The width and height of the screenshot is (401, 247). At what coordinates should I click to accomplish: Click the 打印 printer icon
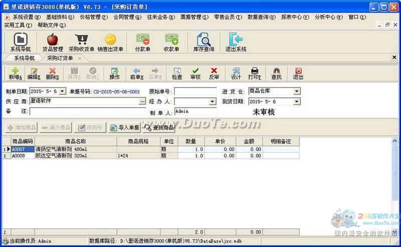(x=255, y=73)
